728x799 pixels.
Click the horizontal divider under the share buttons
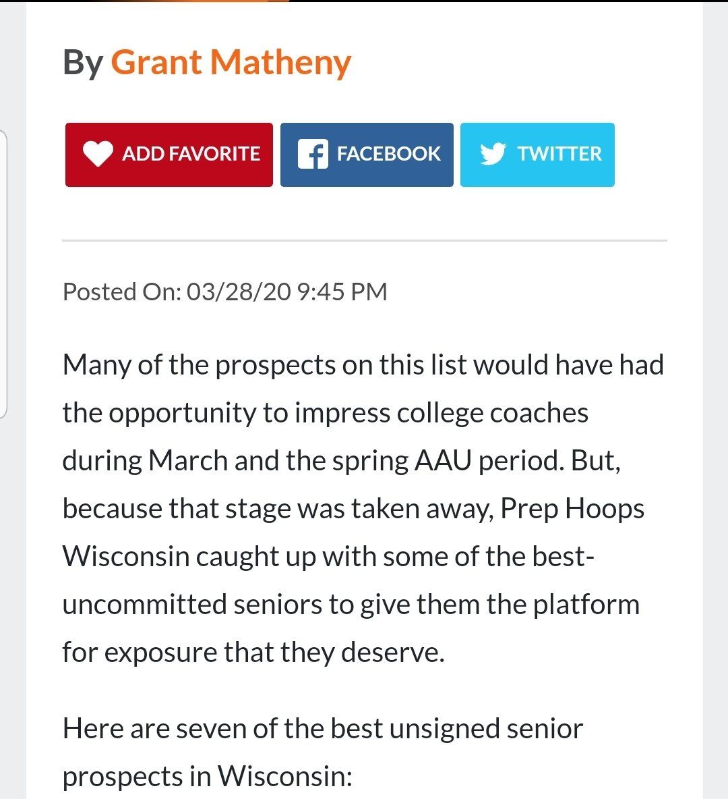click(x=364, y=240)
